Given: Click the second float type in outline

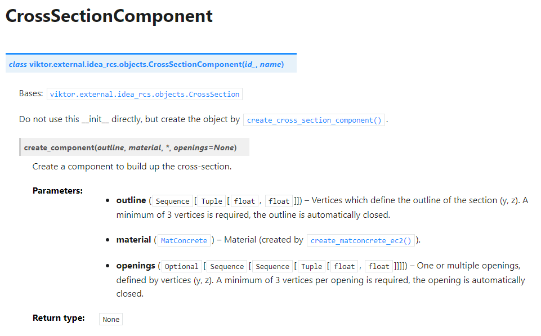Looking at the screenshot, I should (x=279, y=201).
